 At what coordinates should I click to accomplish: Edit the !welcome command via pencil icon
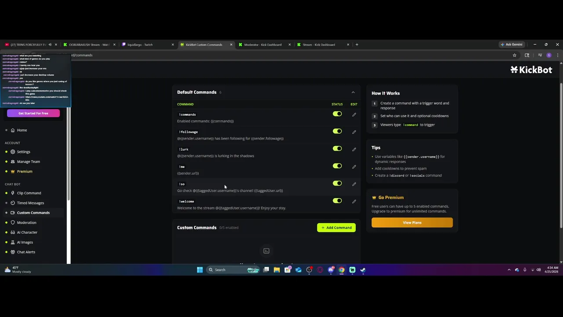[x=354, y=201]
